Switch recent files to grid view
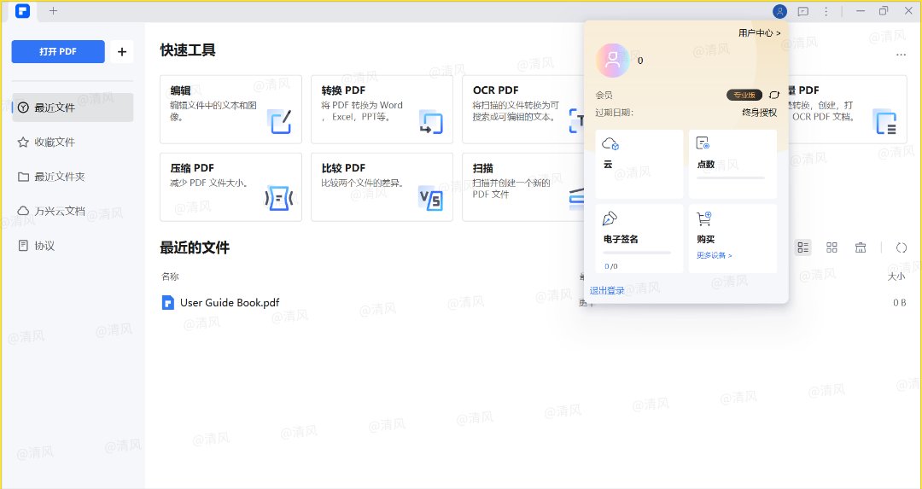The height and width of the screenshot is (489, 922). click(832, 247)
